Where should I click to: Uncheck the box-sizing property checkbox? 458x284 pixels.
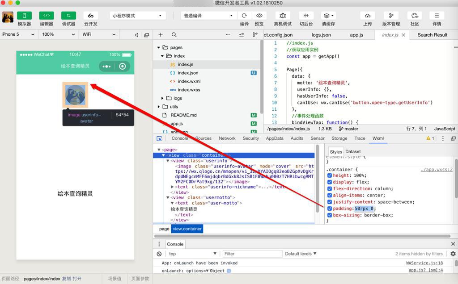pyautogui.click(x=330, y=215)
